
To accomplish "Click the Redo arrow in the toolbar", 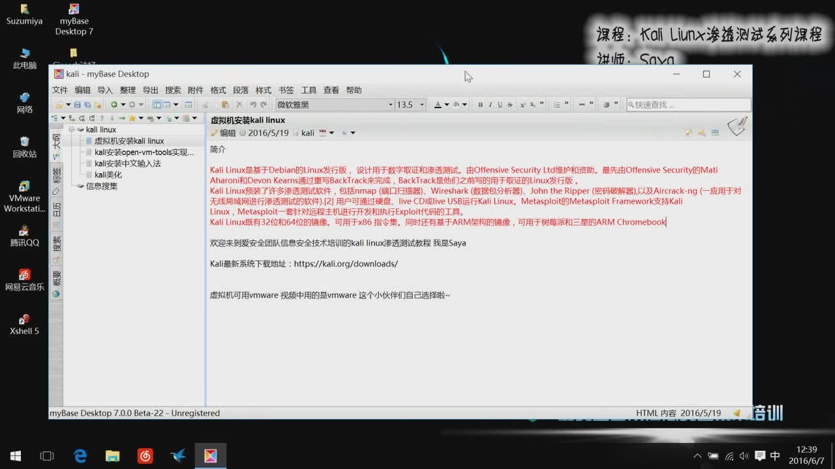I will [x=264, y=105].
